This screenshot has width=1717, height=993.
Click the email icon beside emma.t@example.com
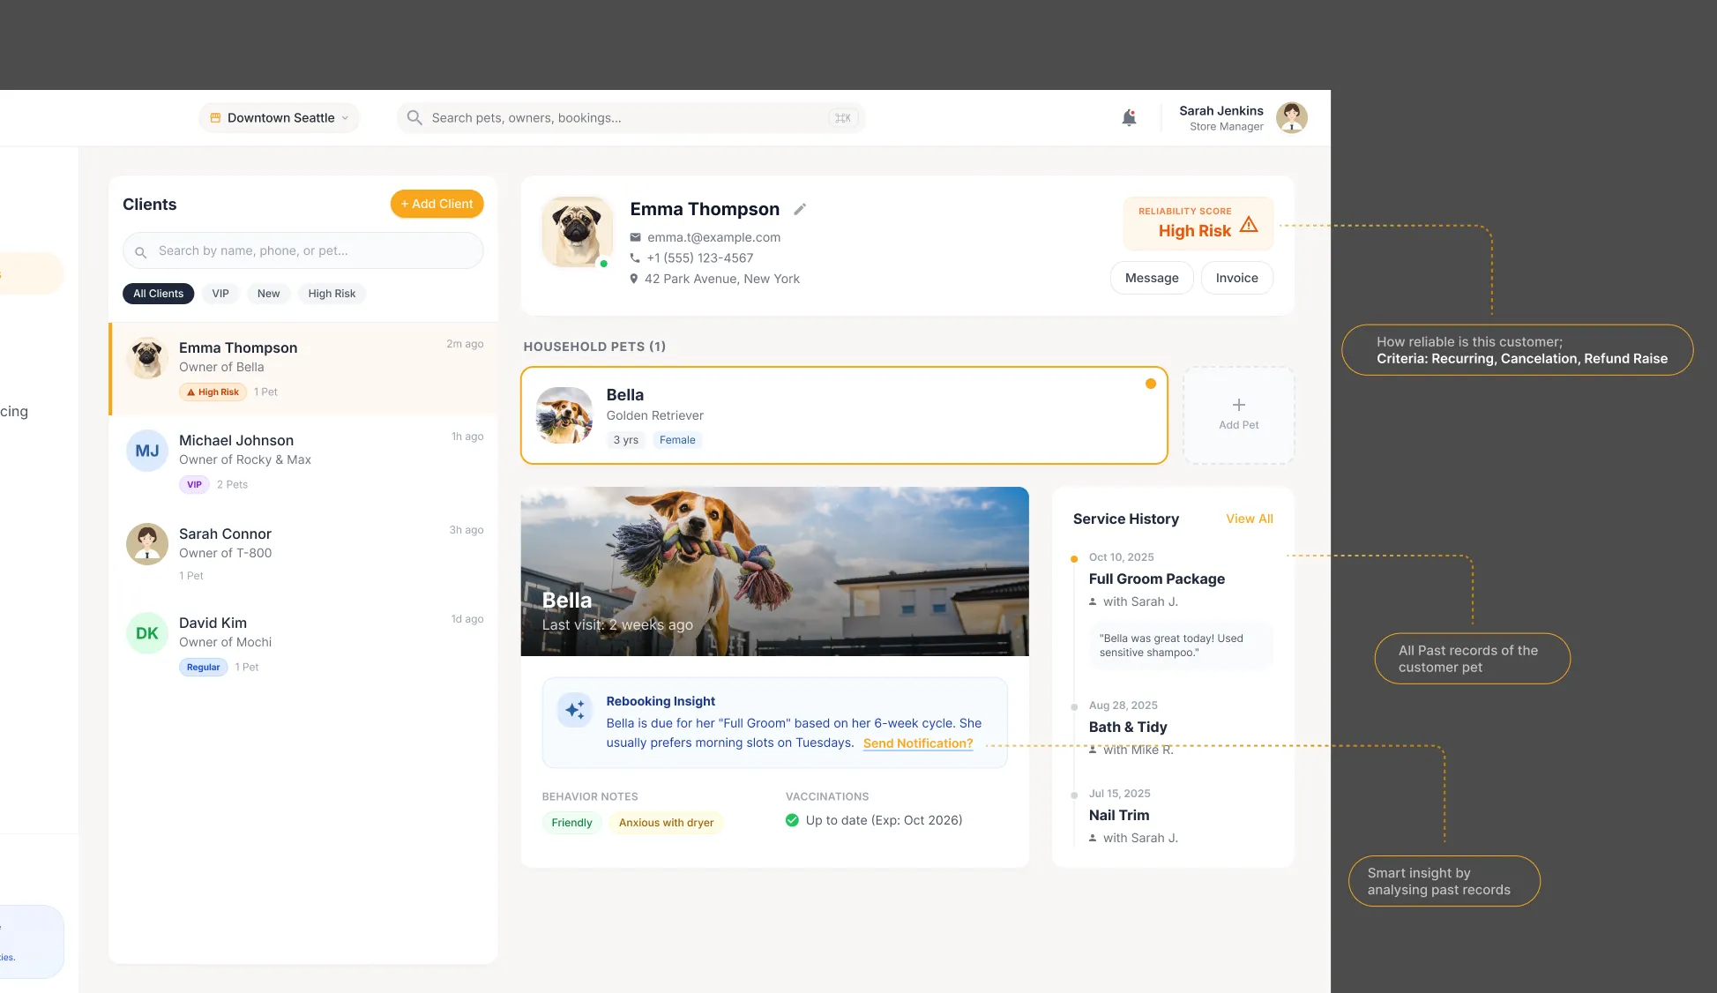(635, 237)
